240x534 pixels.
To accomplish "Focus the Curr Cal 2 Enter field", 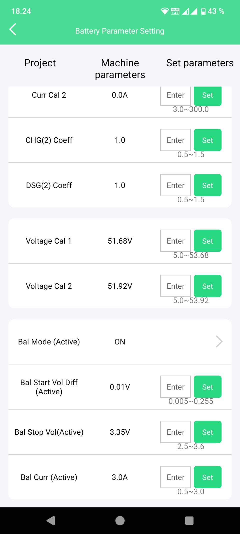I will (175, 96).
